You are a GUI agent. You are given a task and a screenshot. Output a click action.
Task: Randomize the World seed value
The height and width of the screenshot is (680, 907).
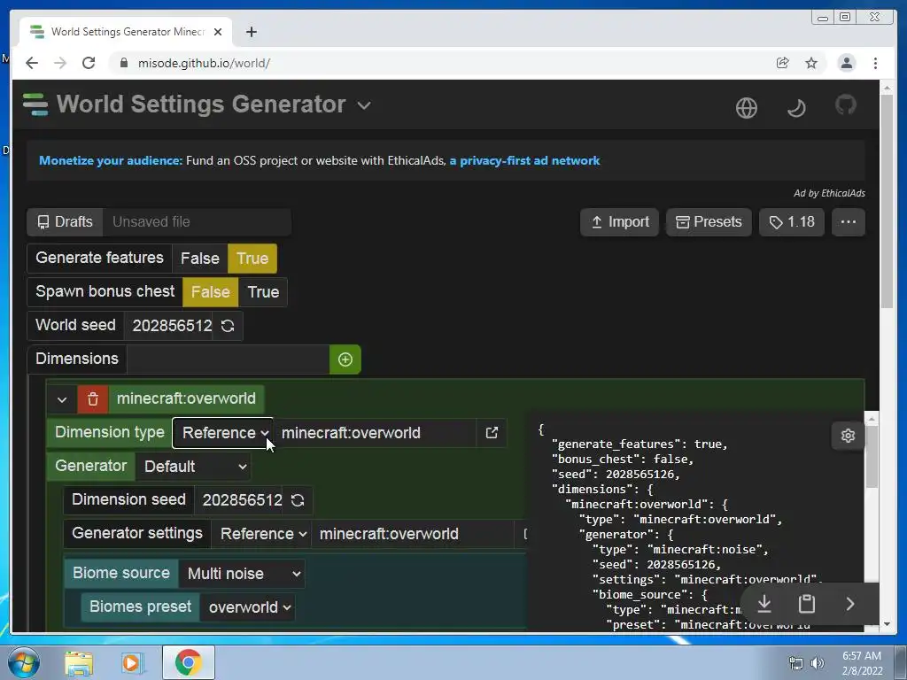tap(228, 326)
